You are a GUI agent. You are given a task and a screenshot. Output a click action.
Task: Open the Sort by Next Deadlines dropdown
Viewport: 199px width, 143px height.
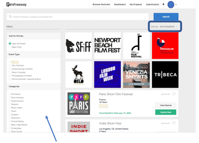[165, 27]
